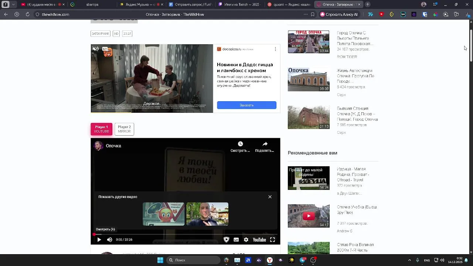This screenshot has width=473, height=266.
Task: Open 'Сплав Река Великая' video link
Action: coord(355,247)
